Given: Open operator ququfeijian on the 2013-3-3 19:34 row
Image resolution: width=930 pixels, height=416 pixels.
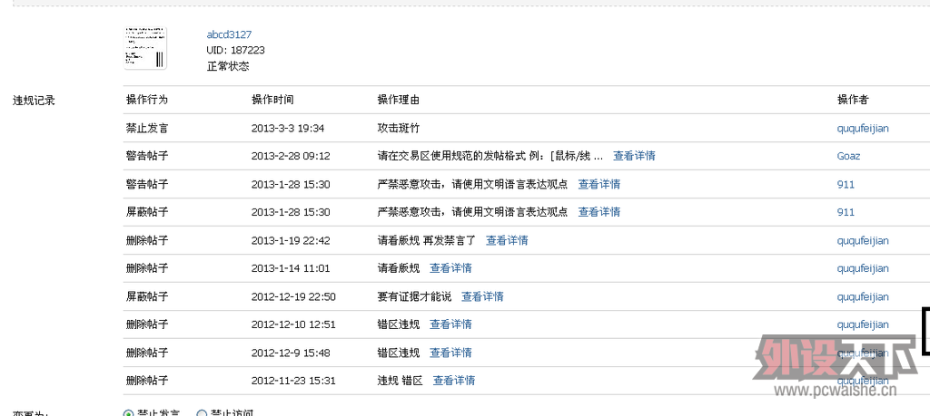Looking at the screenshot, I should pyautogui.click(x=863, y=129).
